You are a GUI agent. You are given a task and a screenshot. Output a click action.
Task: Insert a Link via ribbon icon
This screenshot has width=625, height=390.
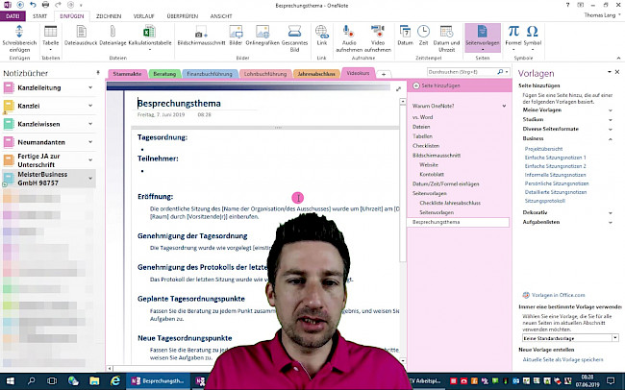(x=322, y=38)
